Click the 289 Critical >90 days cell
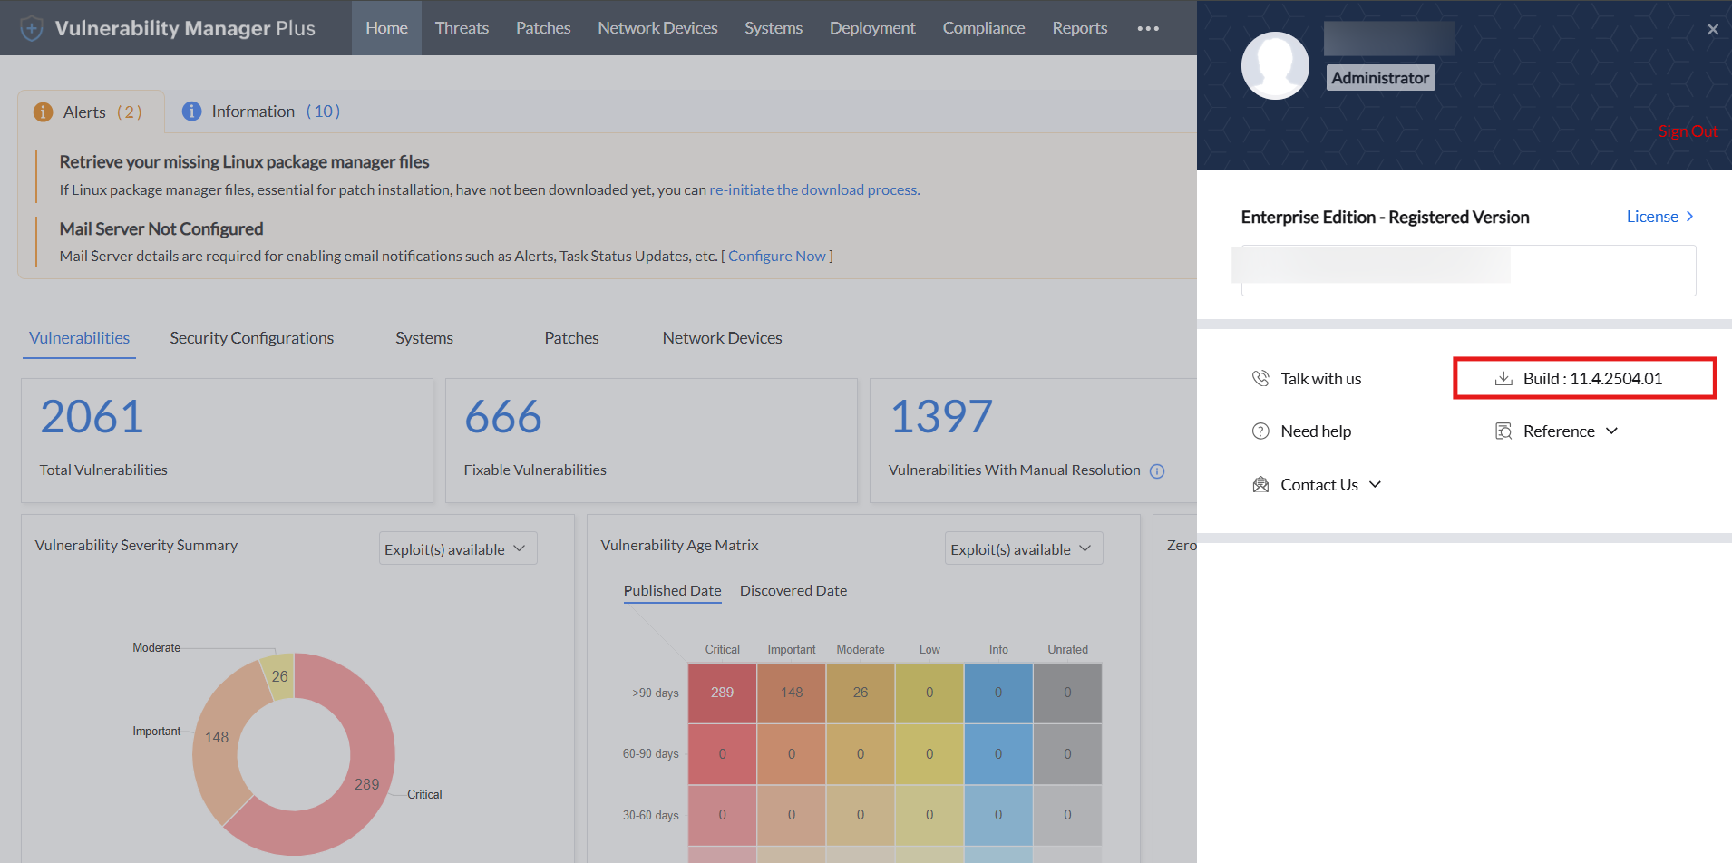The width and height of the screenshot is (1732, 863). click(722, 693)
